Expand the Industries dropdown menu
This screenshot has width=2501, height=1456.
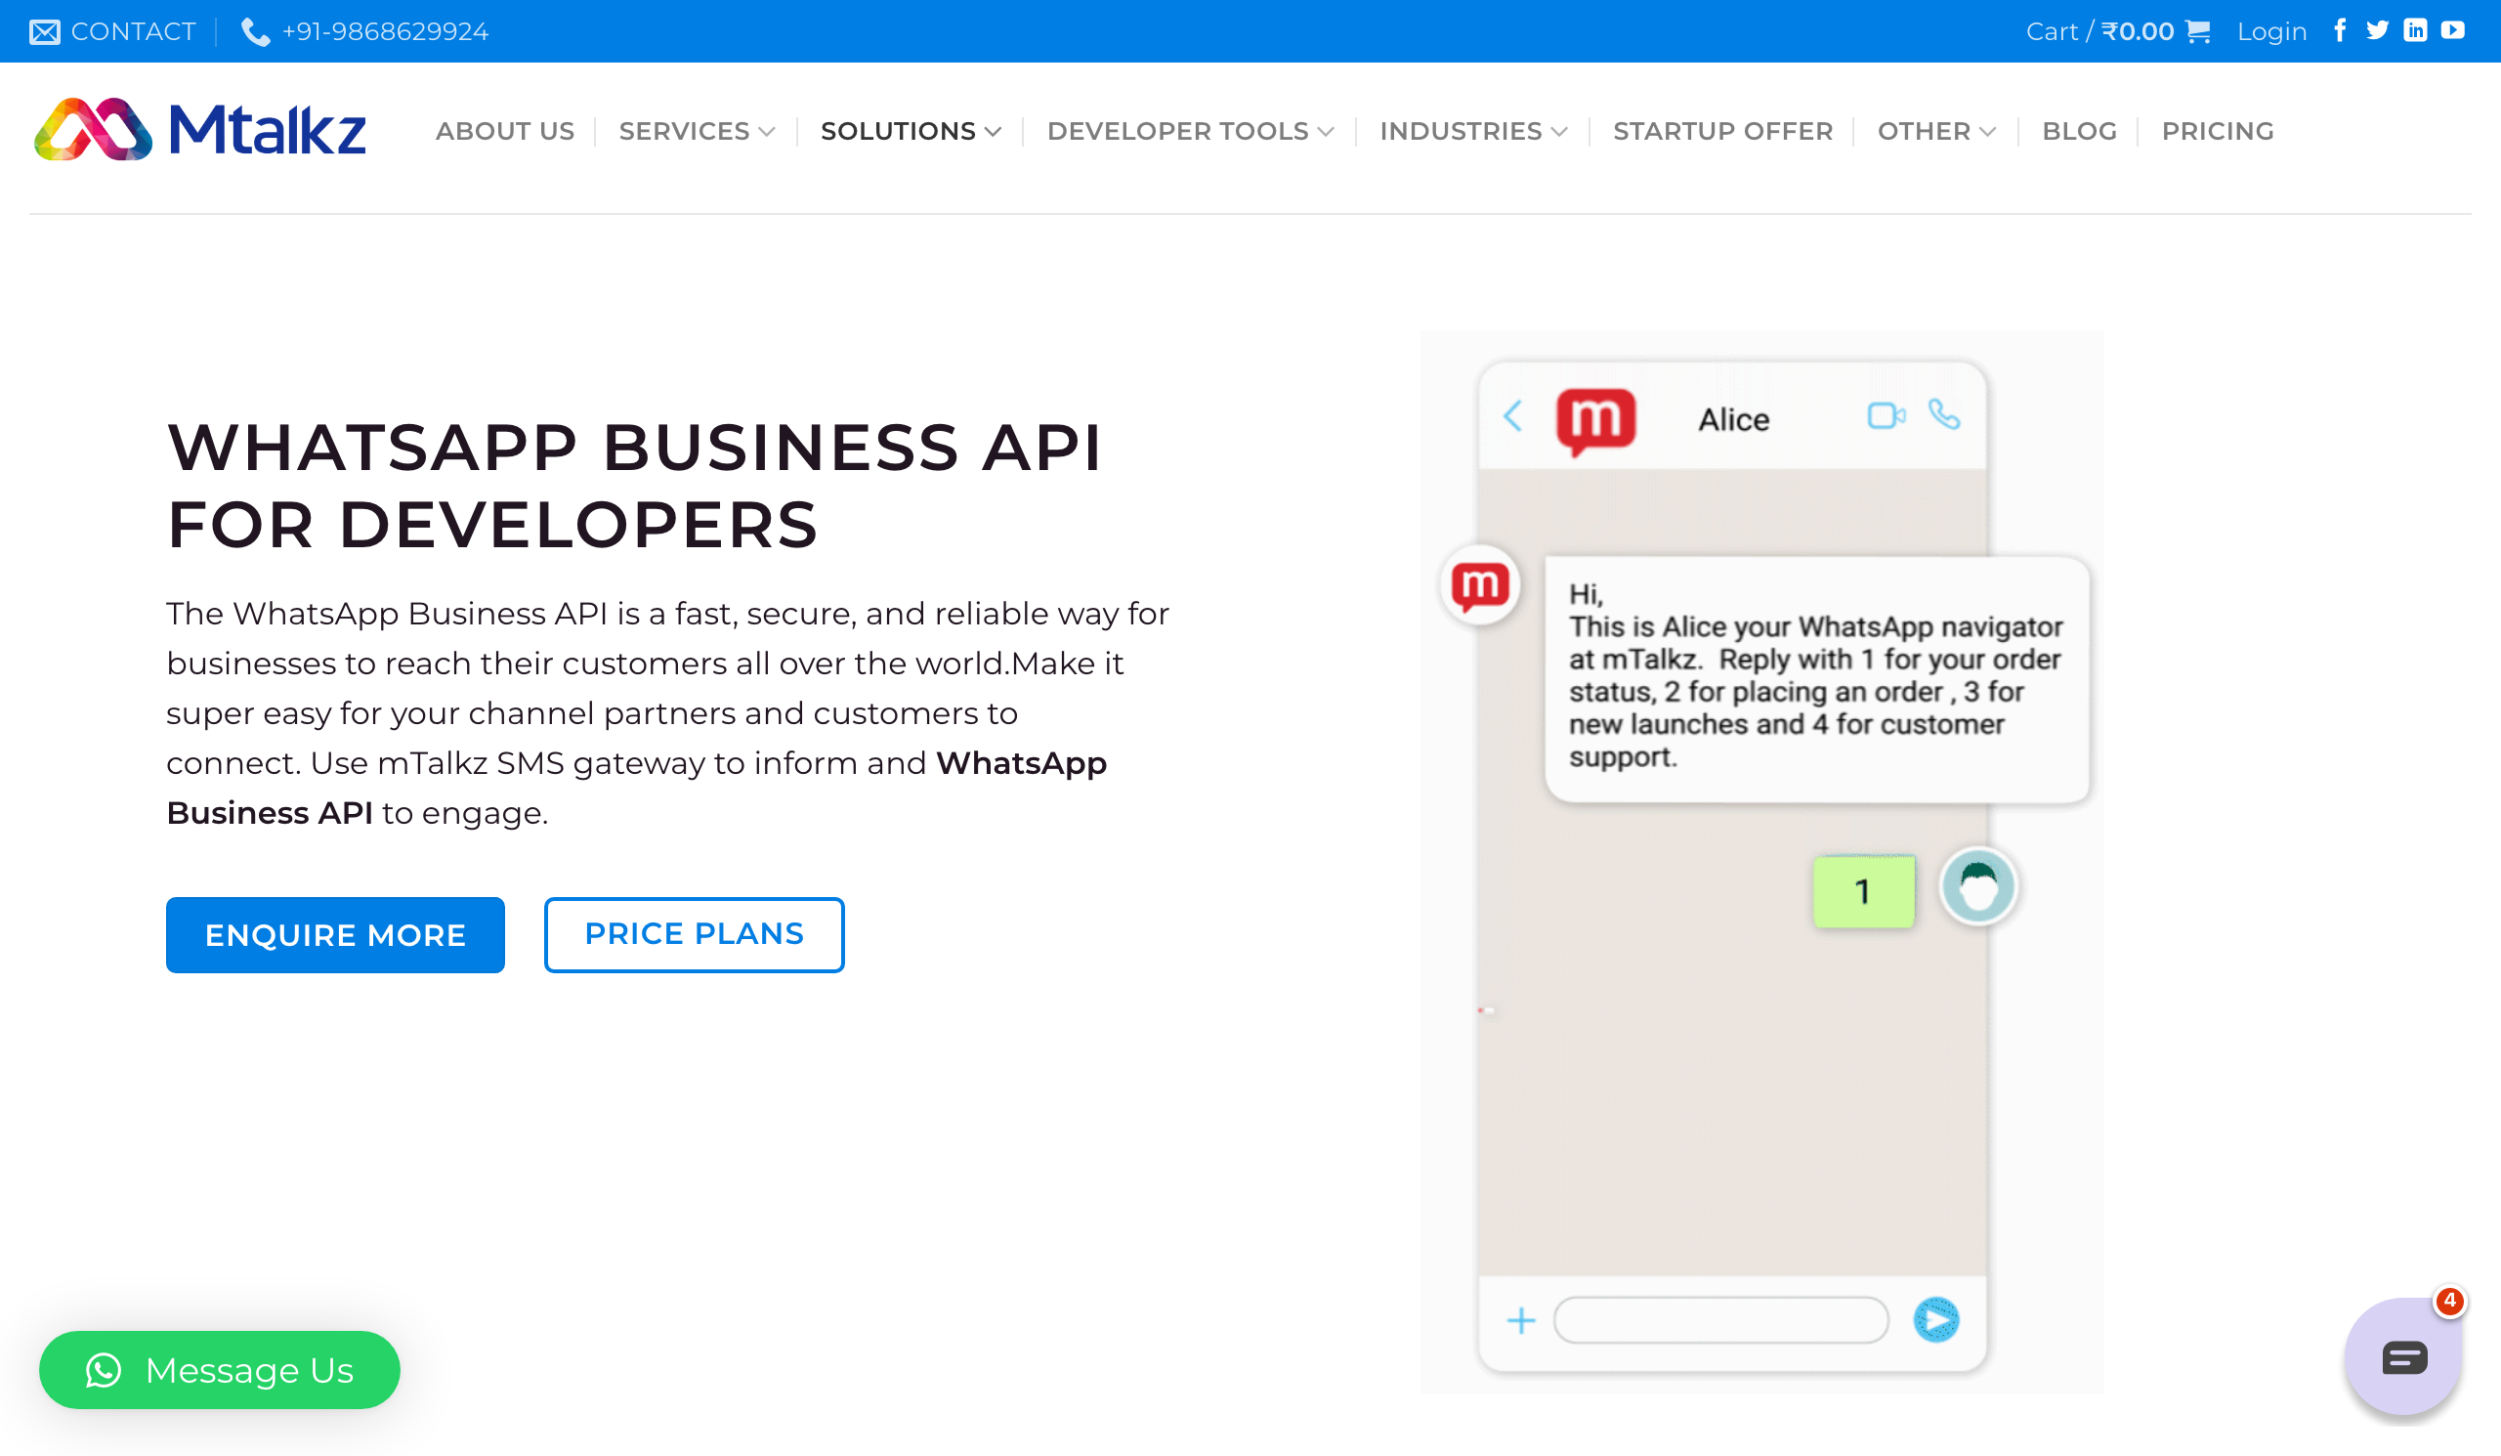[x=1473, y=131]
